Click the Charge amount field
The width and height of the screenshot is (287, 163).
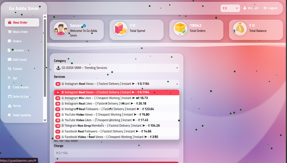(x=116, y=153)
